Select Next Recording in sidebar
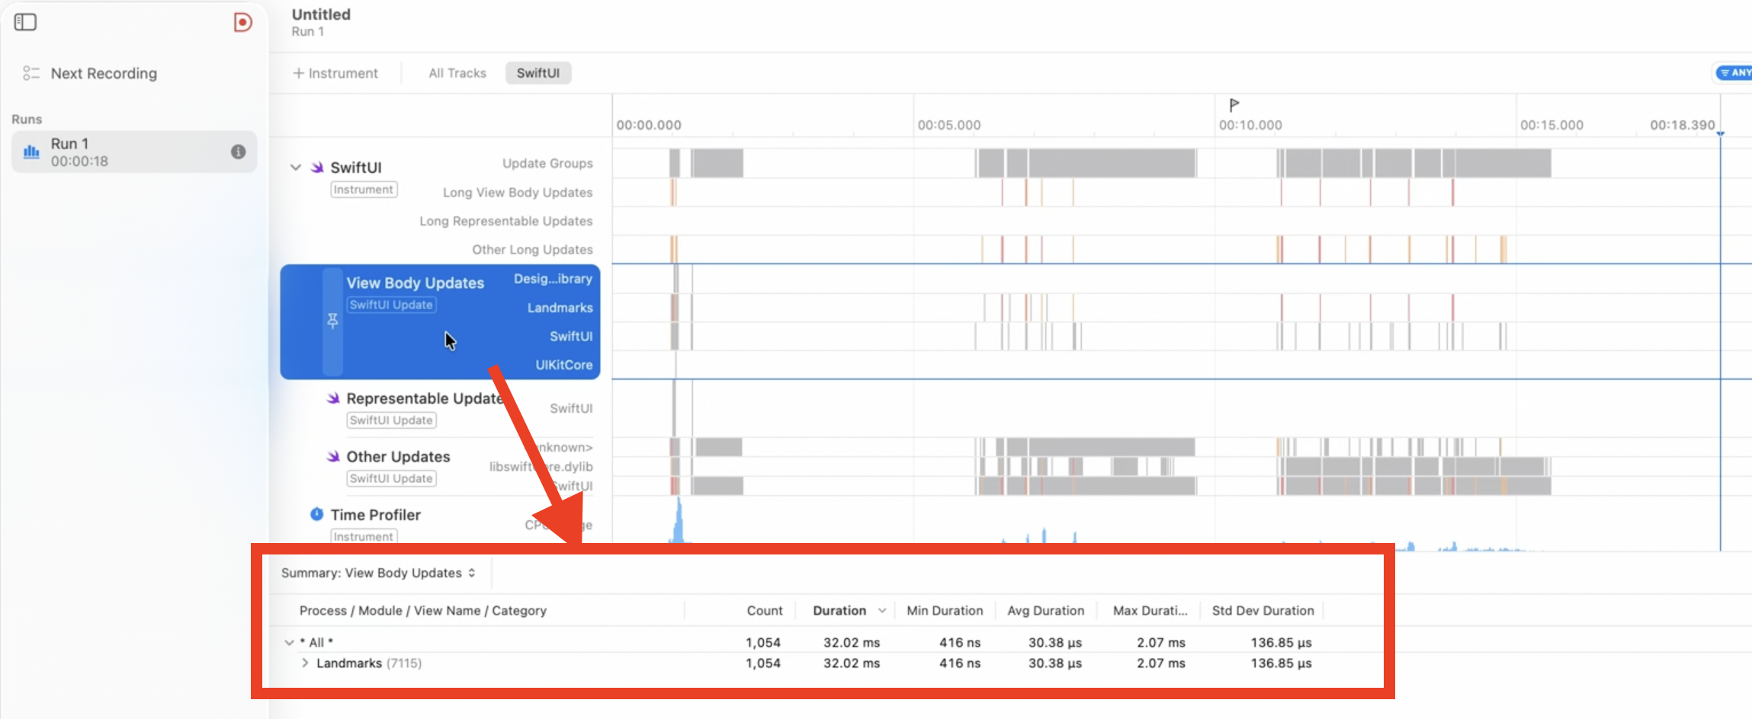1752x719 pixels. pos(104,73)
